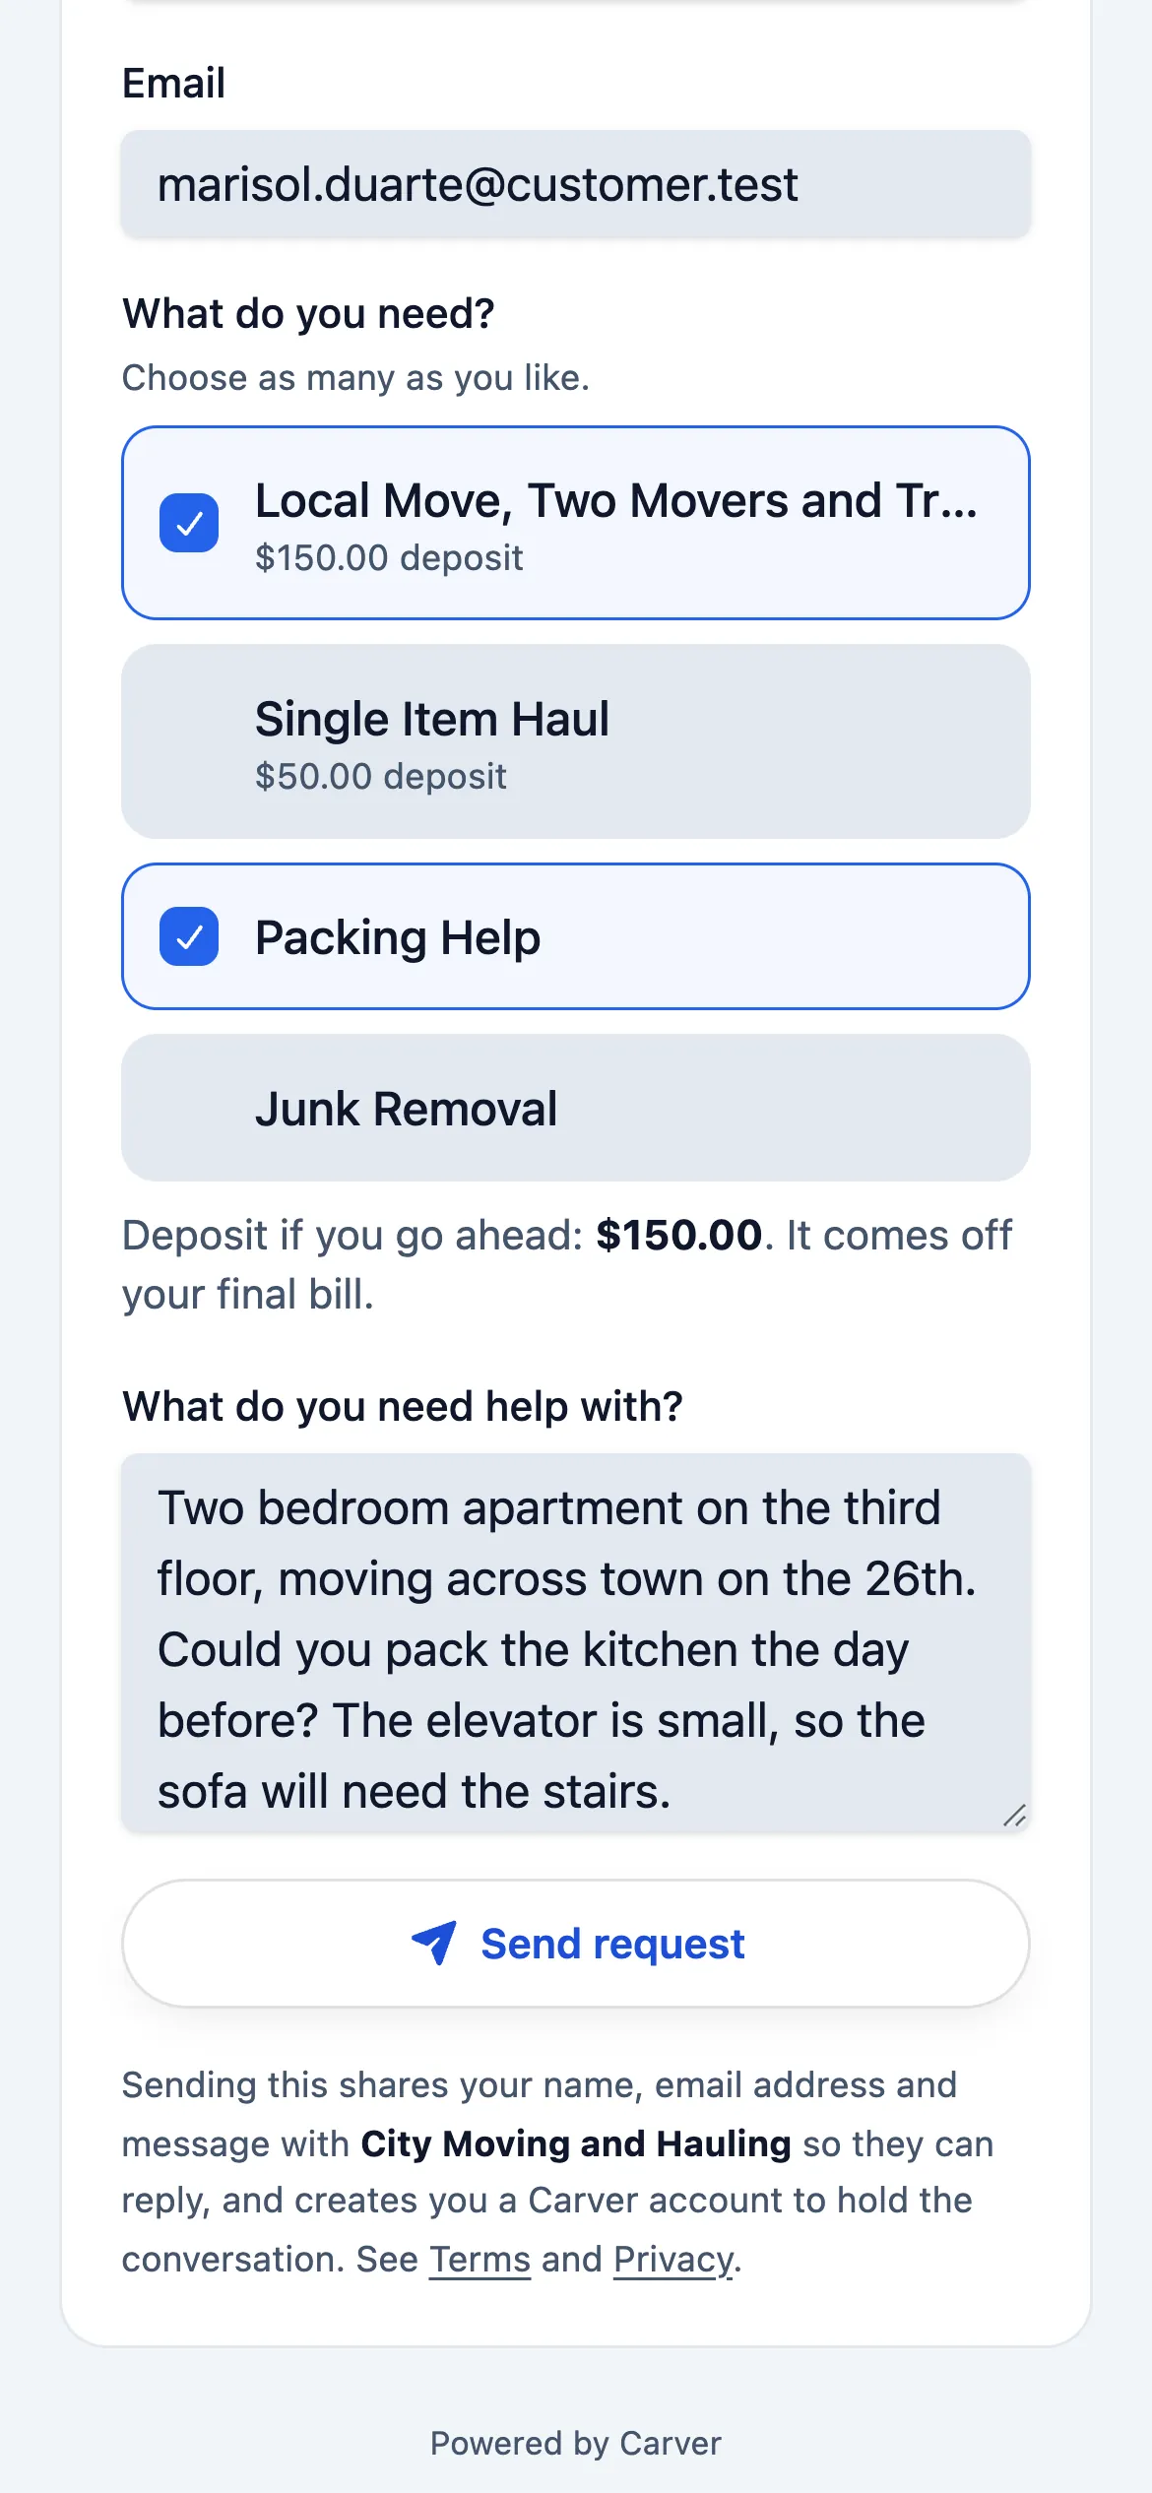Viewport: 1152px width, 2493px height.
Task: Open the Privacy link
Action: (673, 2259)
